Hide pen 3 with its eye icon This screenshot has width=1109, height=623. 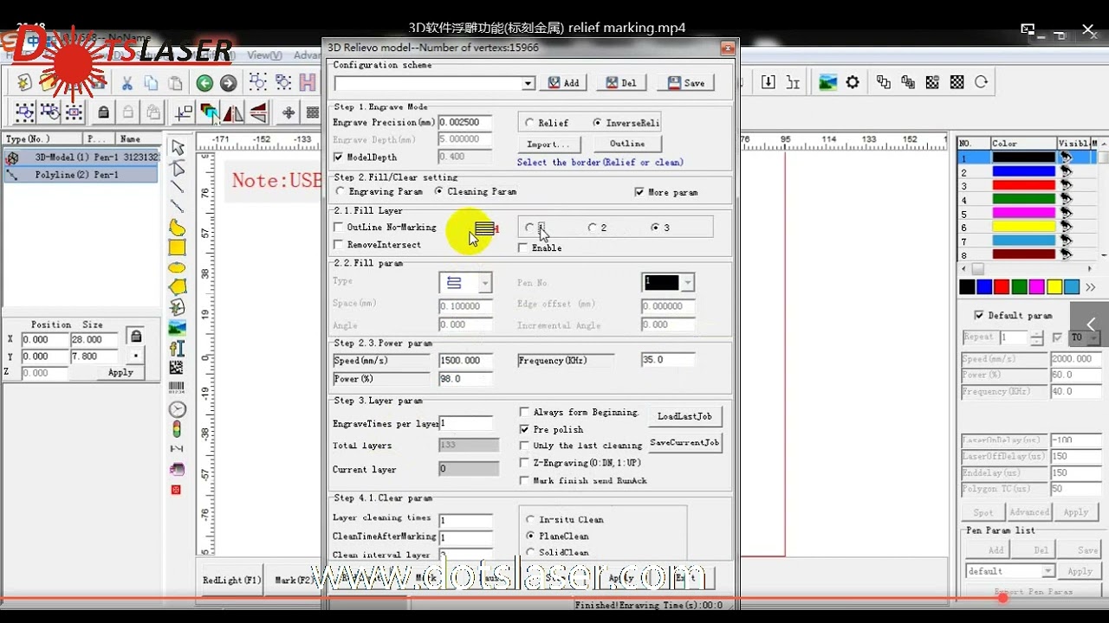(x=1067, y=185)
